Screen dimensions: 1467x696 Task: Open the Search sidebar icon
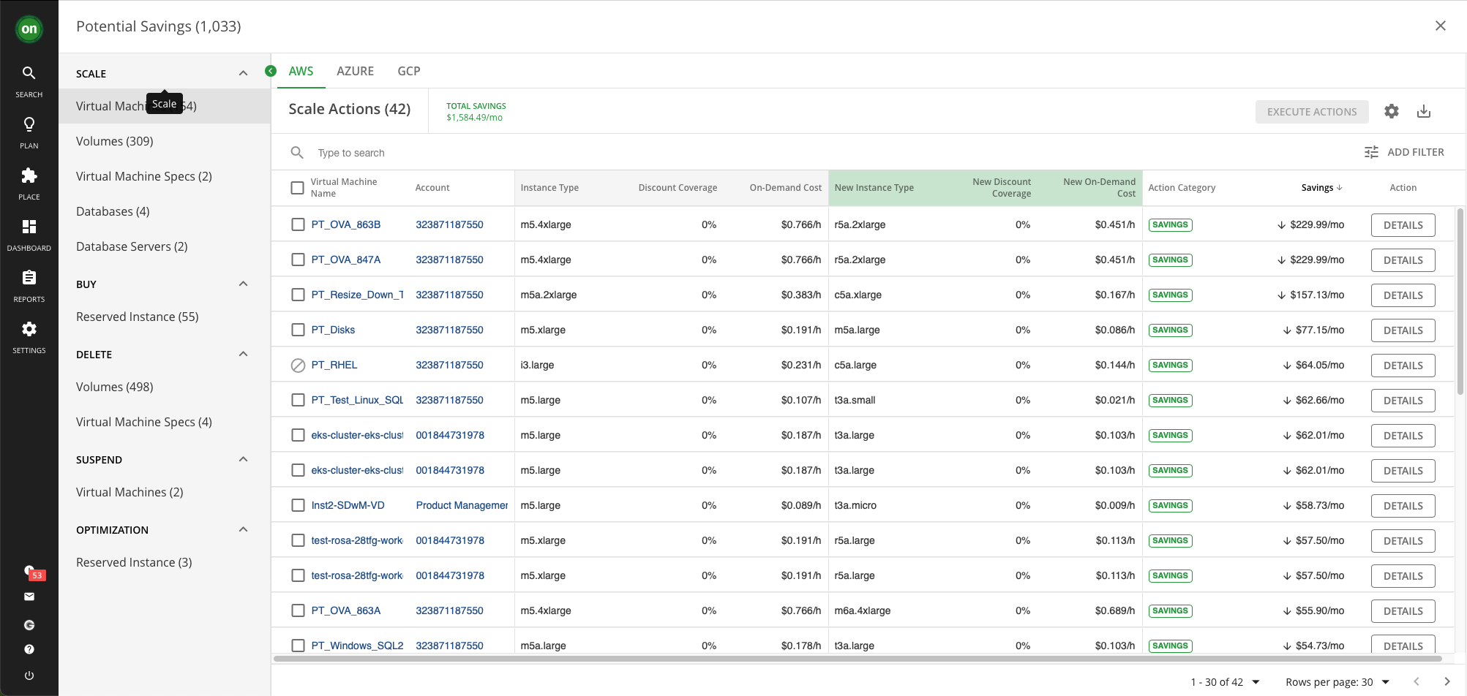click(29, 80)
